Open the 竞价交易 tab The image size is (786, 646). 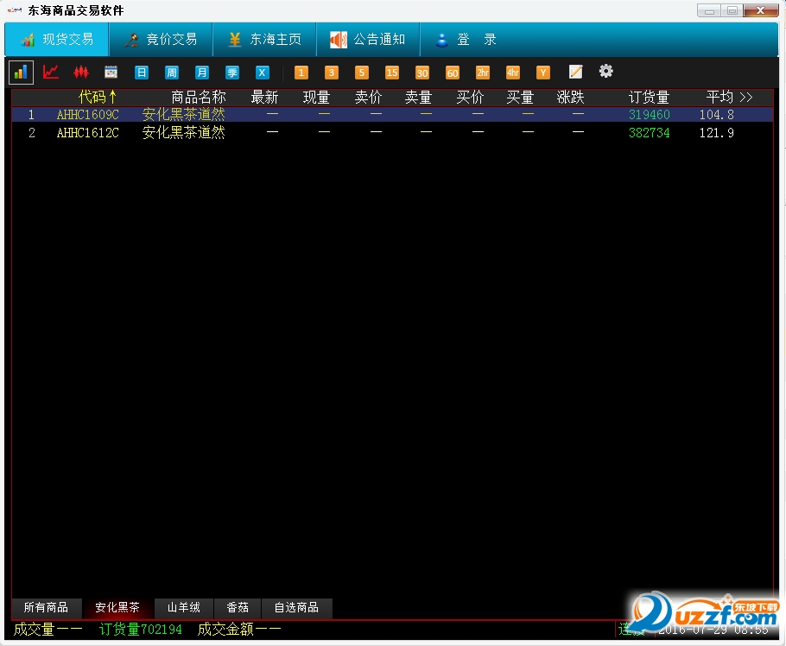[161, 39]
